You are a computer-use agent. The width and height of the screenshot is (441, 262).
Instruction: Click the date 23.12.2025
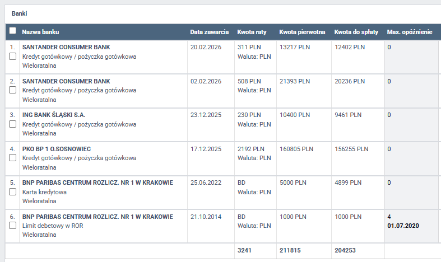(206, 115)
